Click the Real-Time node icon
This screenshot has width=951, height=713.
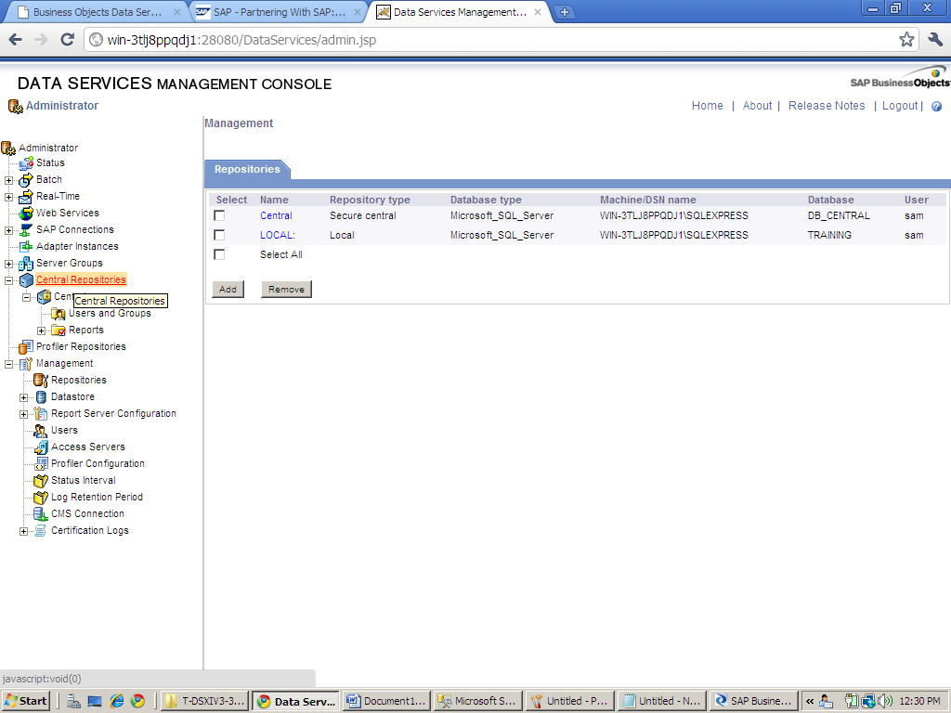coord(25,197)
